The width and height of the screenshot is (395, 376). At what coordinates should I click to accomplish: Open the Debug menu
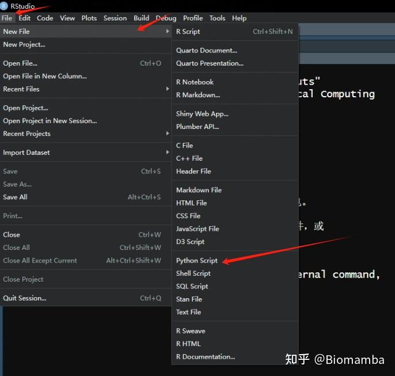[166, 18]
